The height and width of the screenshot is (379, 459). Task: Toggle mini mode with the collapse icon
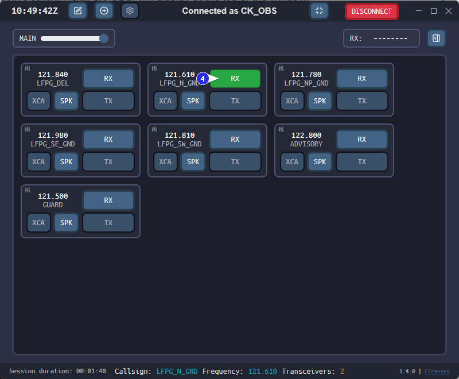[319, 11]
